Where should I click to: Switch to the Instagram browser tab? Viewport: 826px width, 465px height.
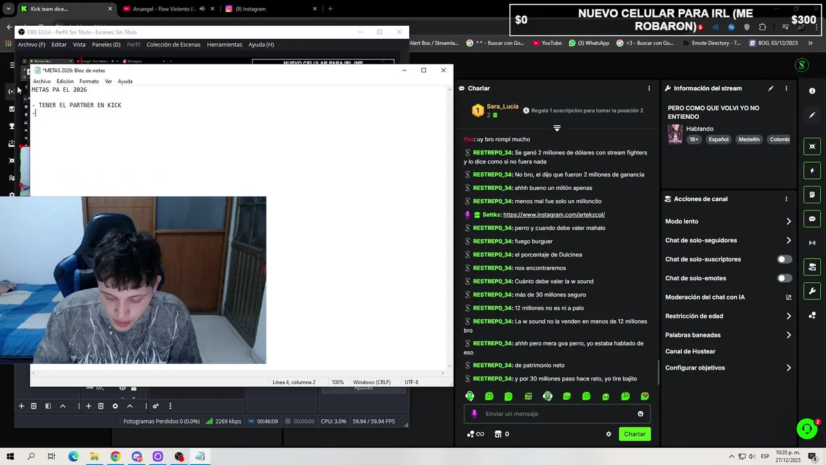270,9
